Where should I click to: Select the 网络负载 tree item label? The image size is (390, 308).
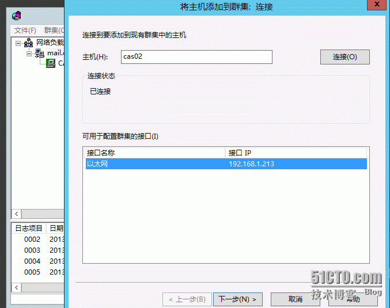click(x=50, y=43)
